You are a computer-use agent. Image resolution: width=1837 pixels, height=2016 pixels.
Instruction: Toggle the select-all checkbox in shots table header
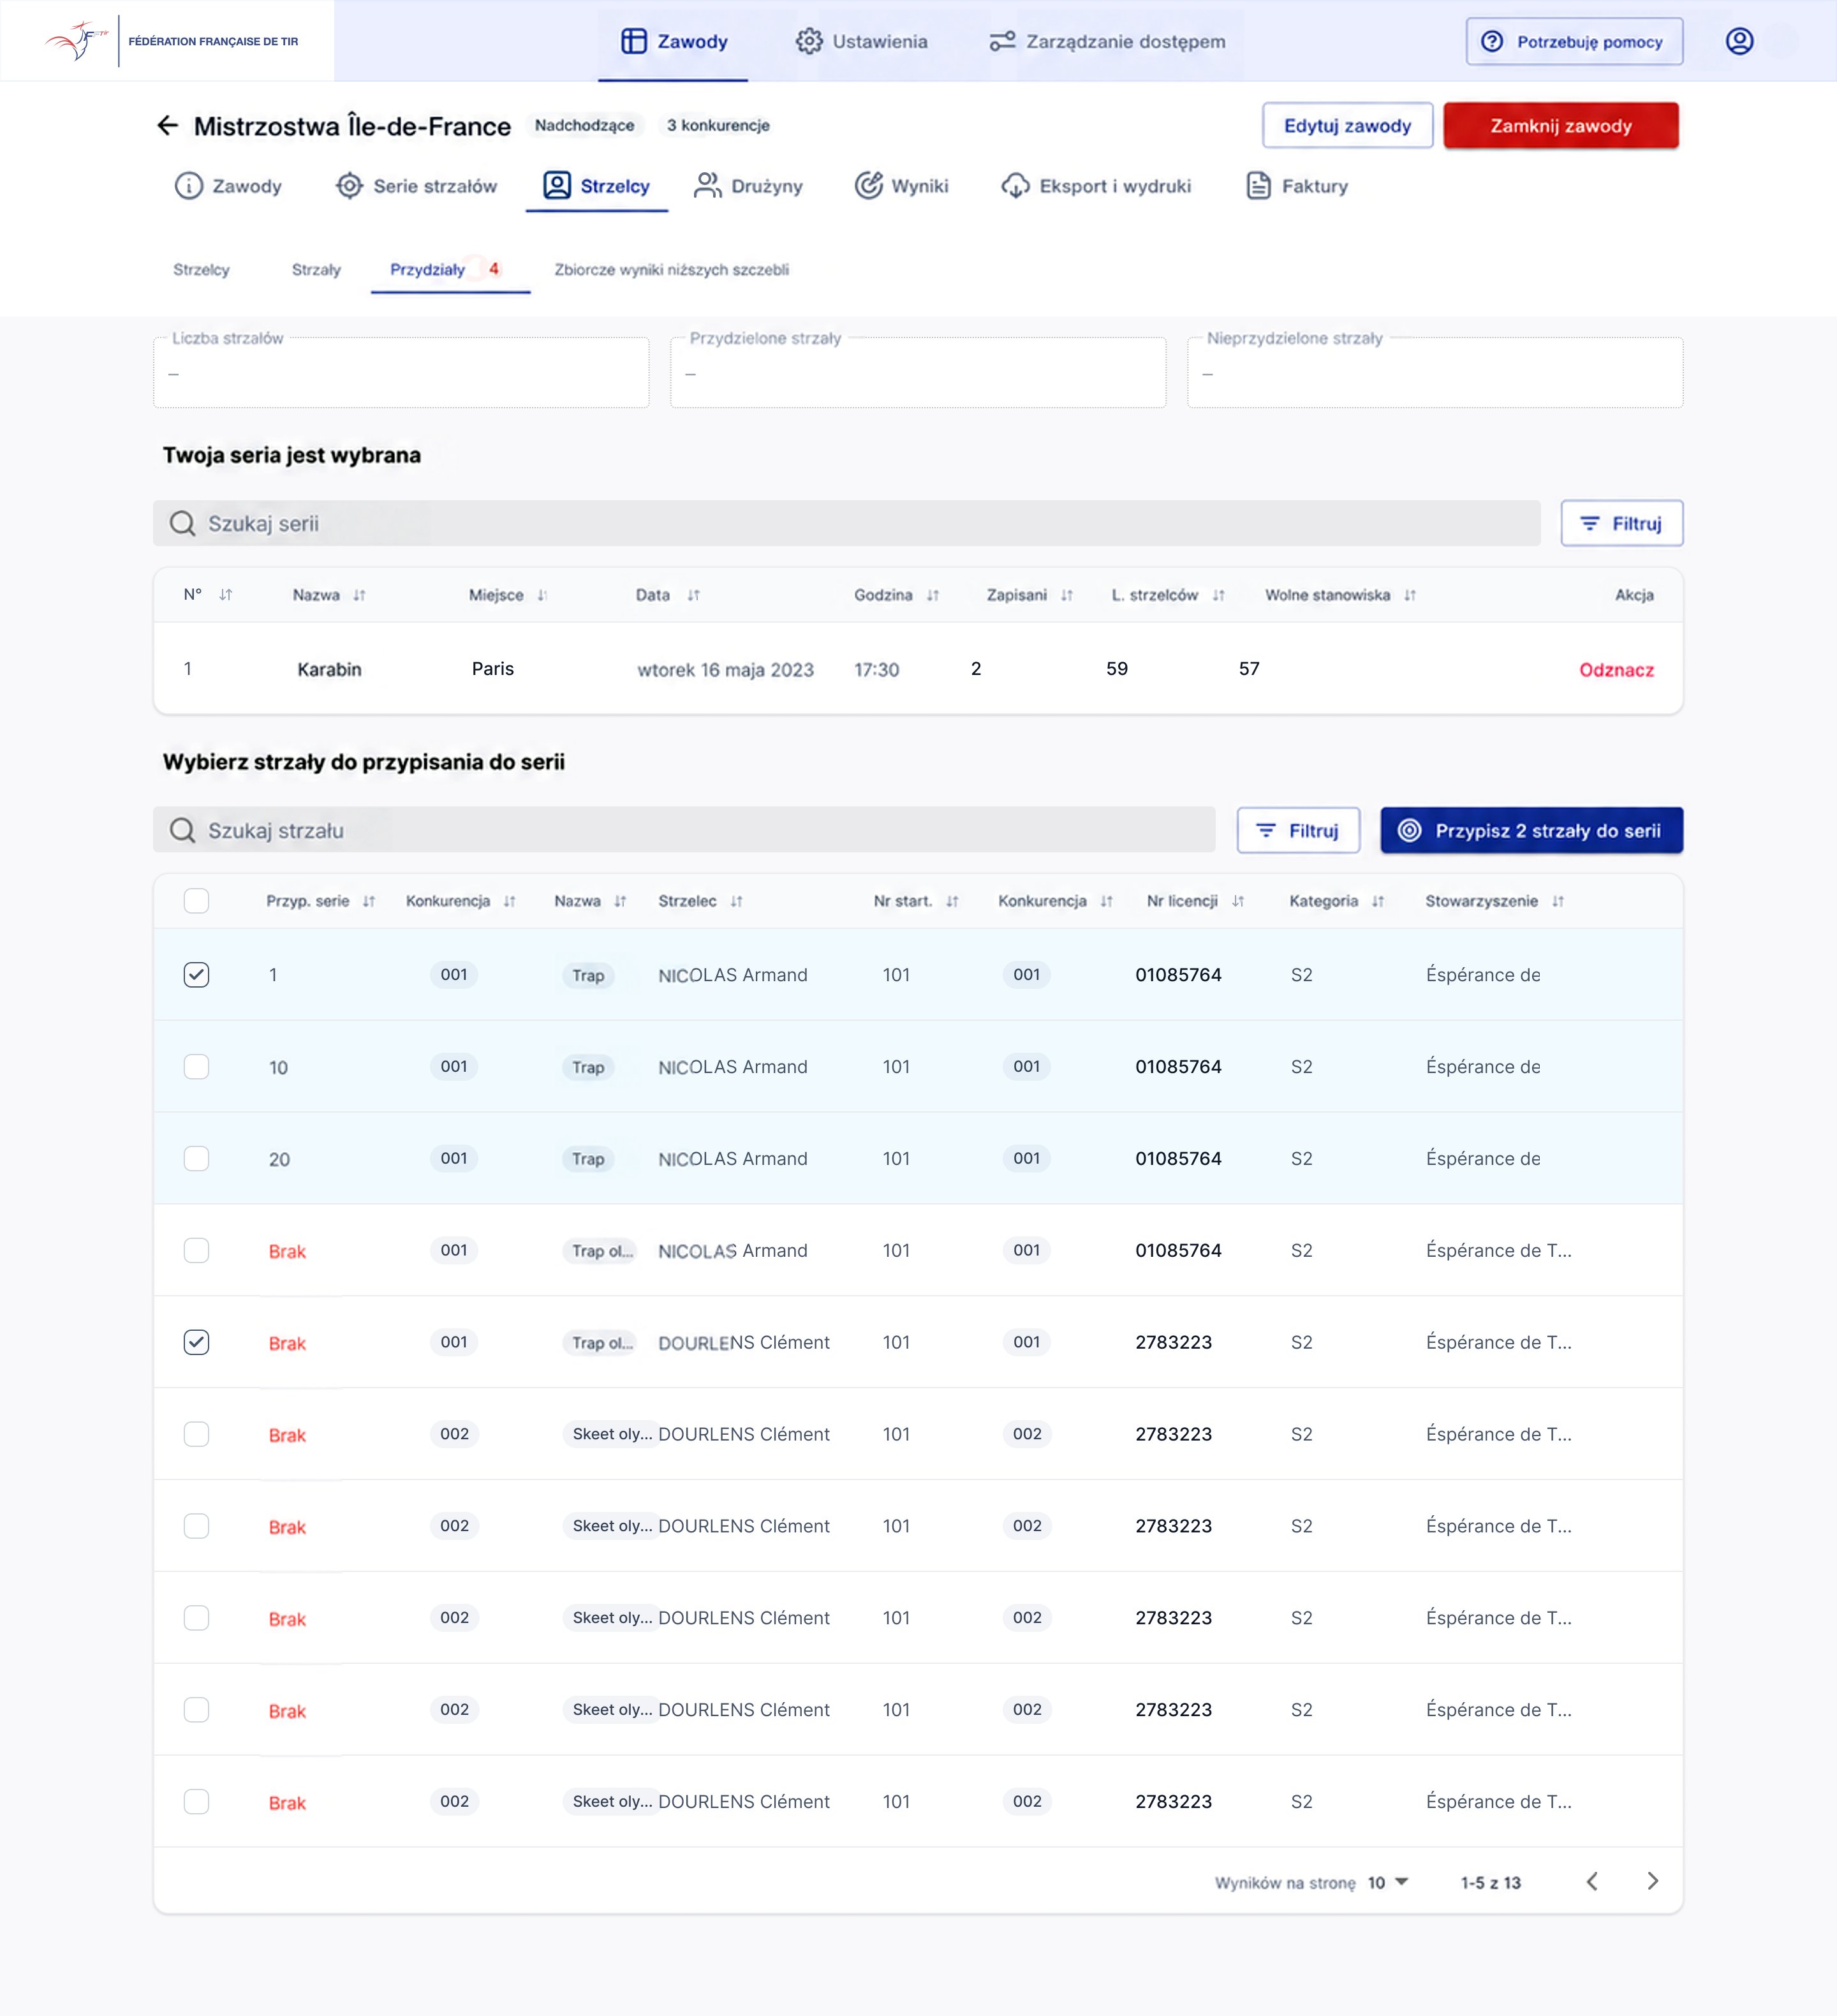coord(197,901)
